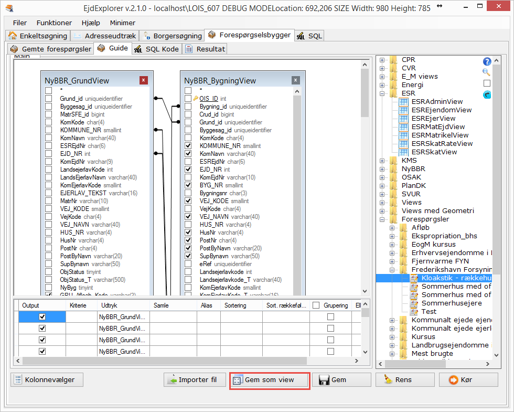Image resolution: width=514 pixels, height=412 pixels.
Task: Click the ESRAdminView table icon
Action: point(403,102)
